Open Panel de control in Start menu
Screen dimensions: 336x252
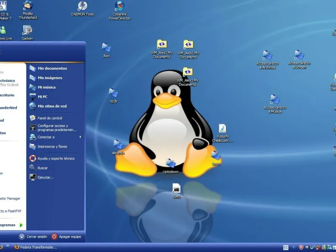tap(50, 118)
